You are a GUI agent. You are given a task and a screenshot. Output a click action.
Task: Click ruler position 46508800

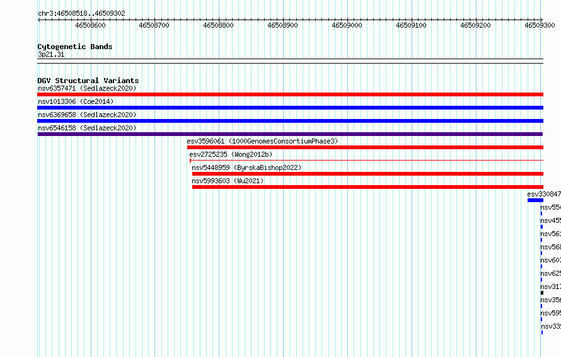click(218, 25)
